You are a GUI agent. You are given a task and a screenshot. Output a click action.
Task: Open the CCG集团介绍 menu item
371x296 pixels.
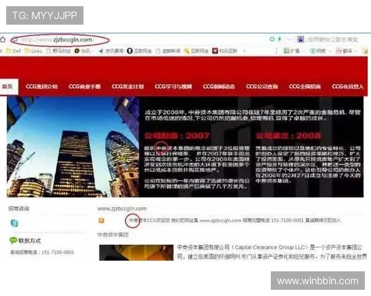pyautogui.click(x=41, y=86)
